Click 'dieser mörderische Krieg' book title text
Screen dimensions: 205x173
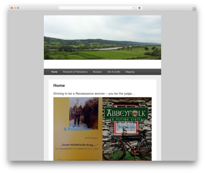pos(79,145)
